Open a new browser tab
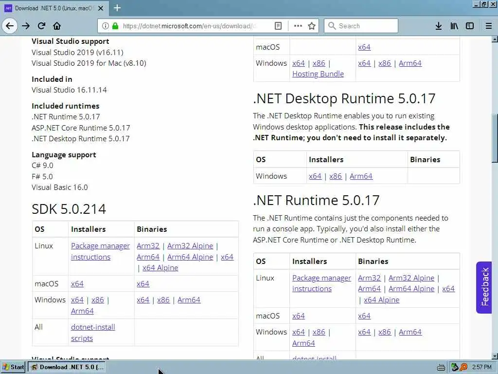Viewport: 498px width, 374px height. (117, 8)
